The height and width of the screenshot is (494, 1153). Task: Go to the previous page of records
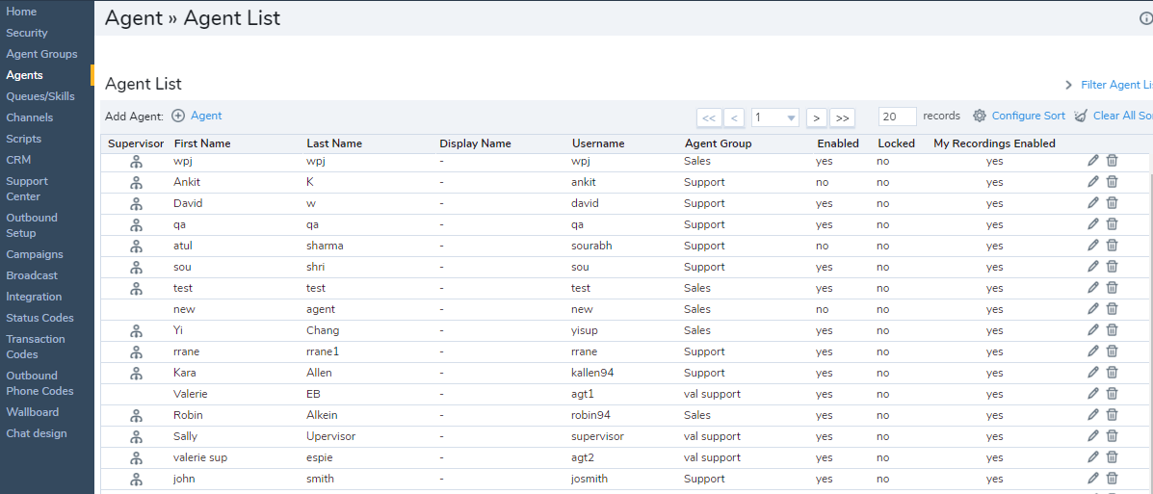point(734,117)
